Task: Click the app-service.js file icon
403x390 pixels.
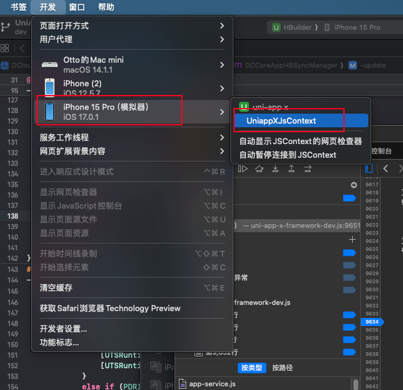Action: (x=182, y=384)
